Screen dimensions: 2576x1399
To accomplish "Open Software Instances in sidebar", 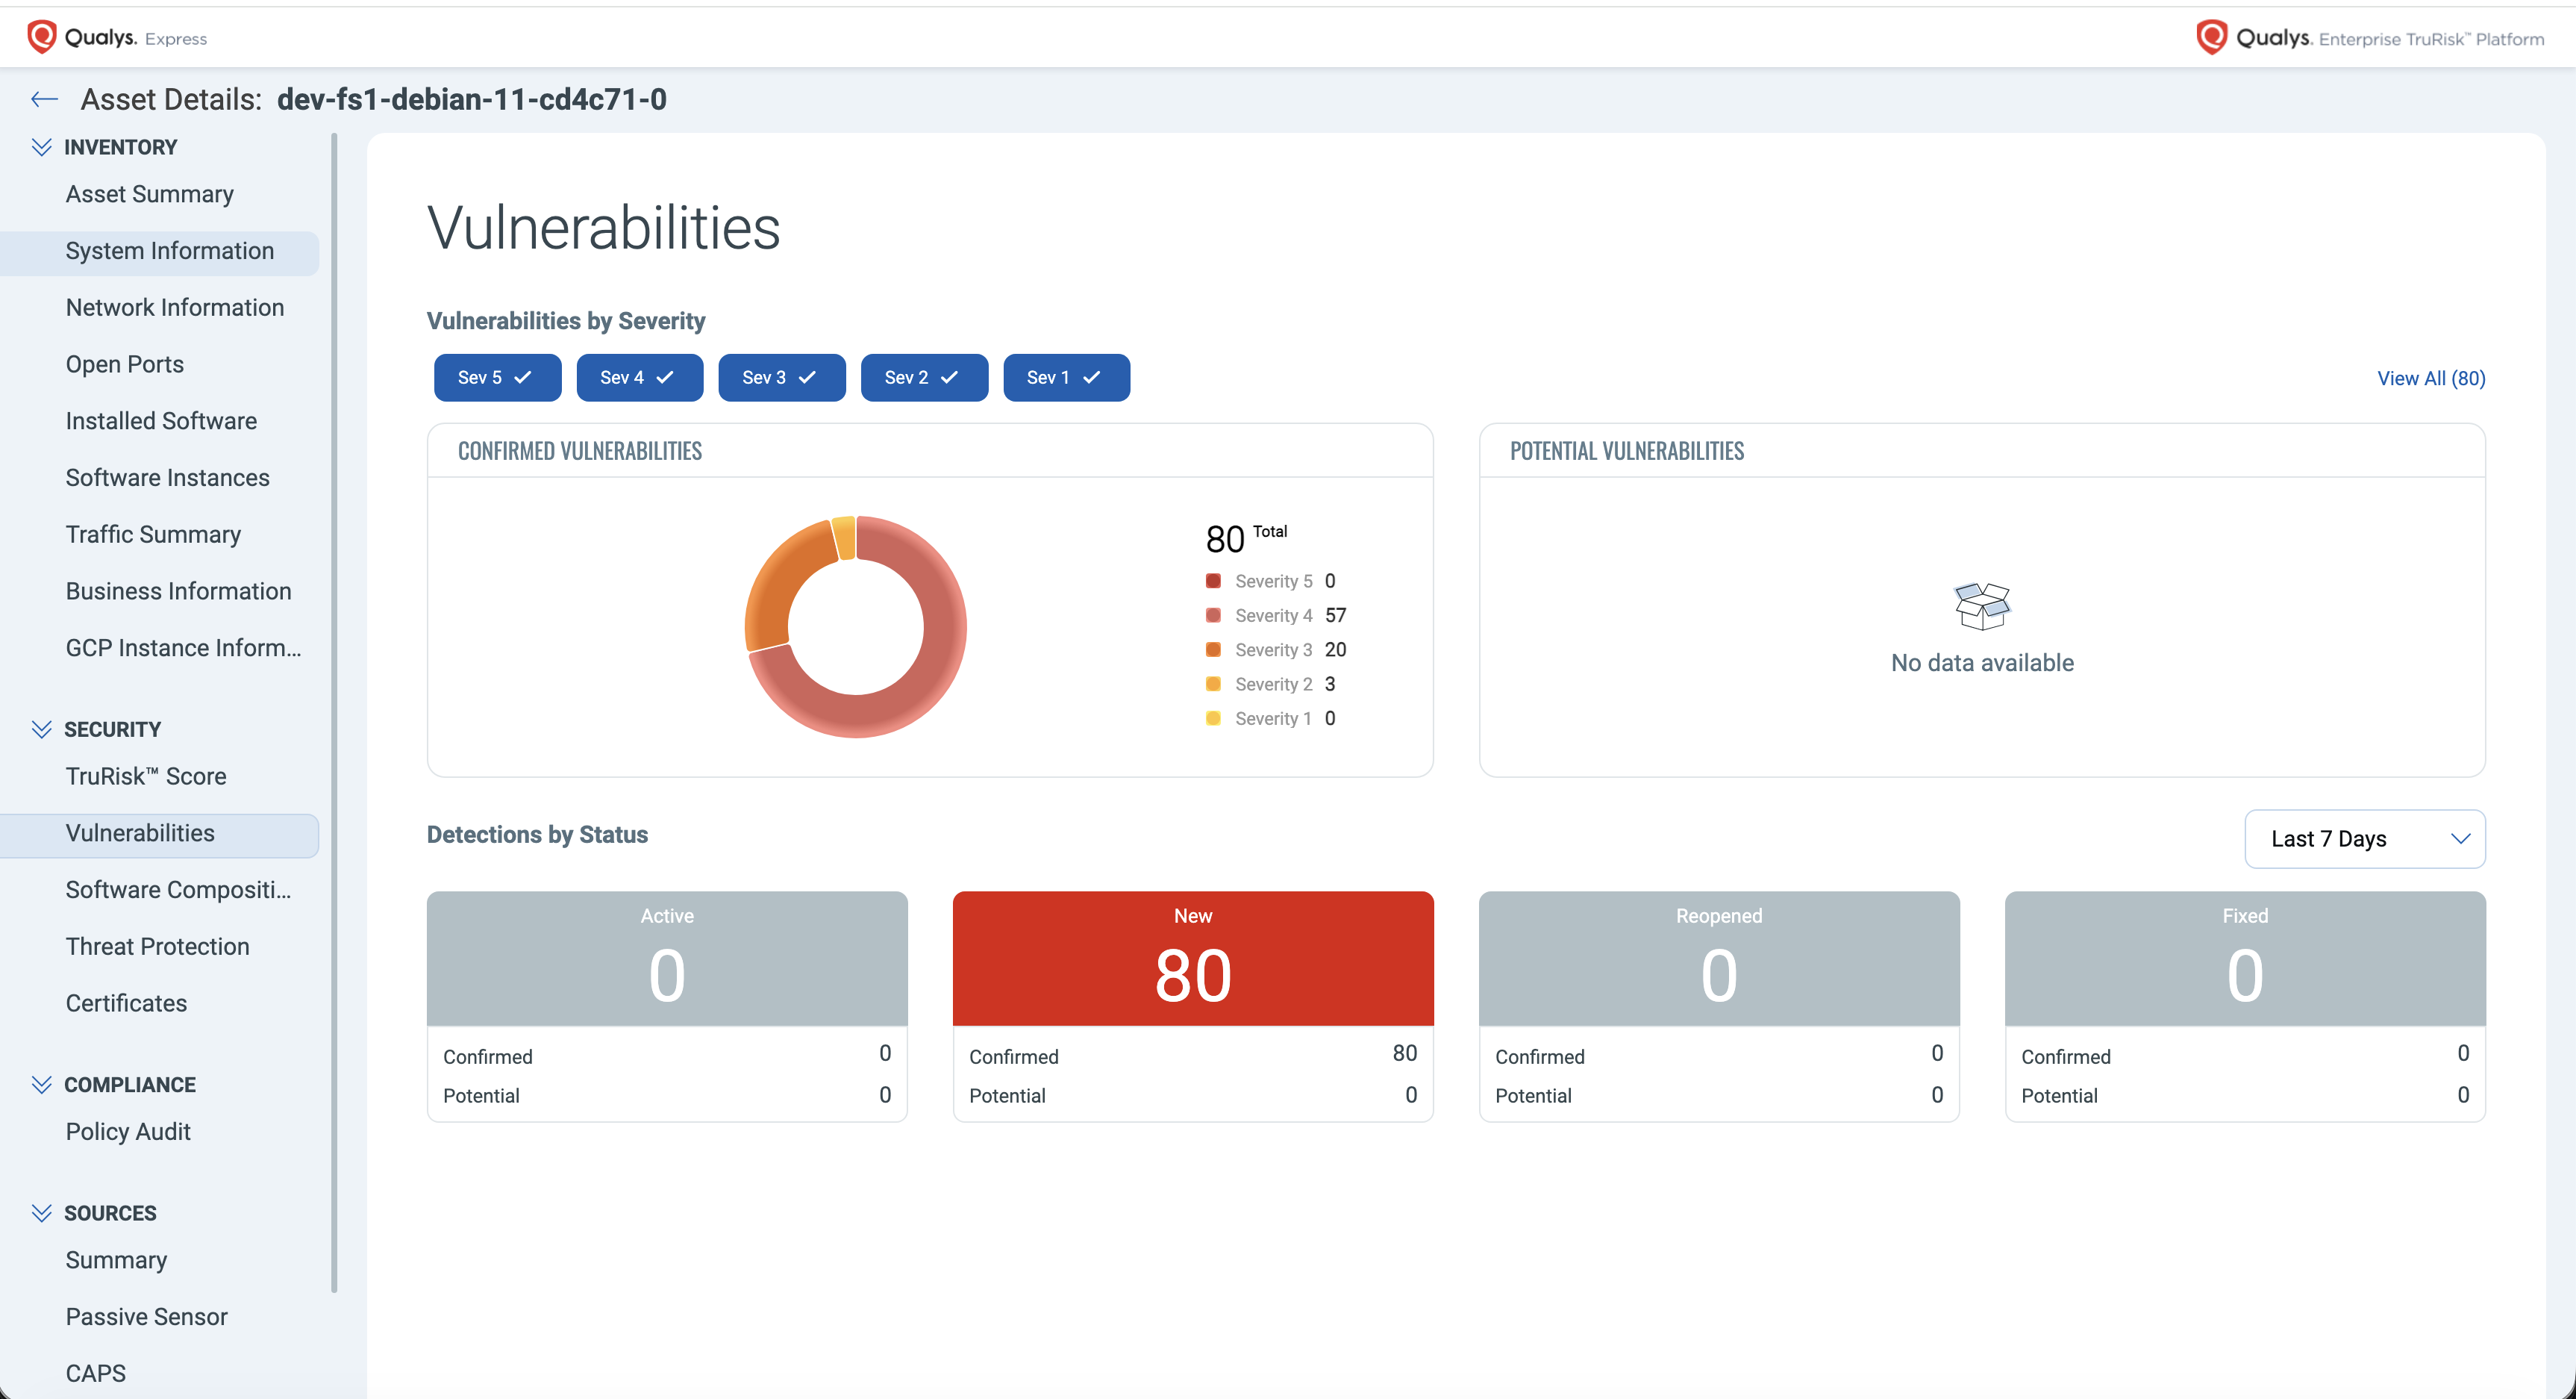I will 168,477.
